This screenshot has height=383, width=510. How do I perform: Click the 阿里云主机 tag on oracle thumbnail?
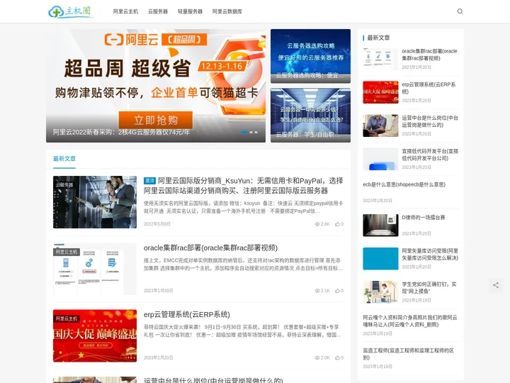(x=67, y=252)
